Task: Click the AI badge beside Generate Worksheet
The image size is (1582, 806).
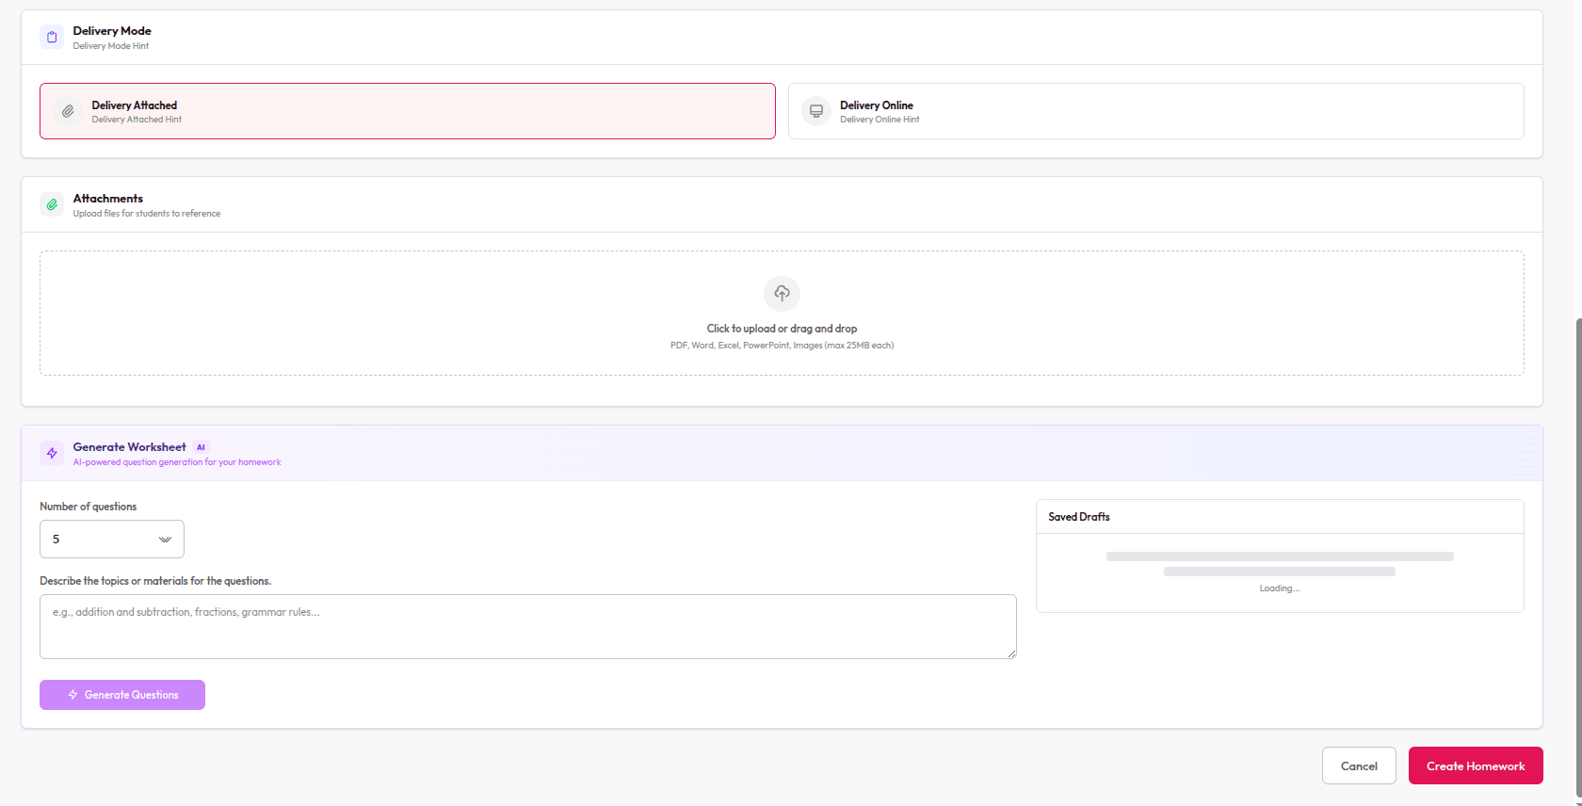Action: pyautogui.click(x=201, y=447)
